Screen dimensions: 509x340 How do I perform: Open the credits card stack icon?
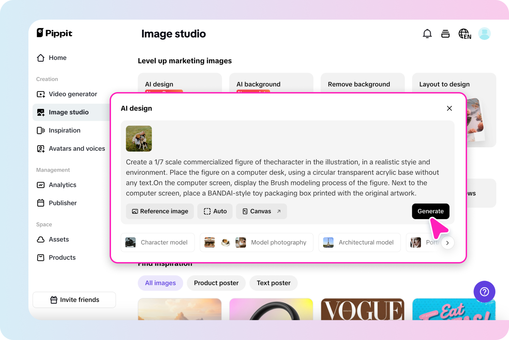click(445, 34)
